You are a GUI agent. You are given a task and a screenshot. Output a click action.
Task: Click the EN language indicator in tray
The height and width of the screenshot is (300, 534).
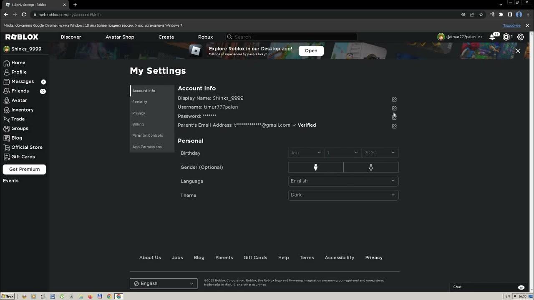pyautogui.click(x=508, y=297)
